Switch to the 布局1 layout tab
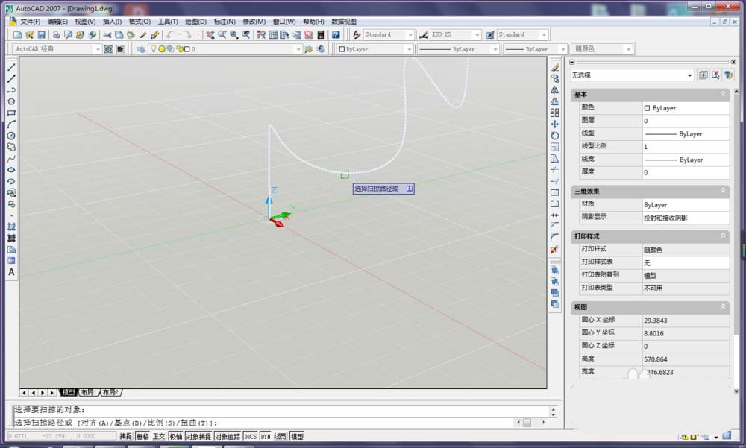 tap(89, 392)
